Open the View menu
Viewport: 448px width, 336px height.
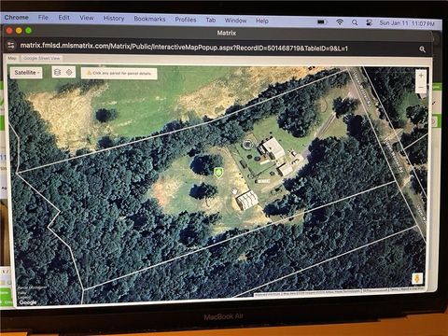click(87, 18)
